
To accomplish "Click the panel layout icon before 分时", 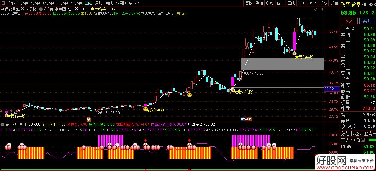I will pos(4,3).
